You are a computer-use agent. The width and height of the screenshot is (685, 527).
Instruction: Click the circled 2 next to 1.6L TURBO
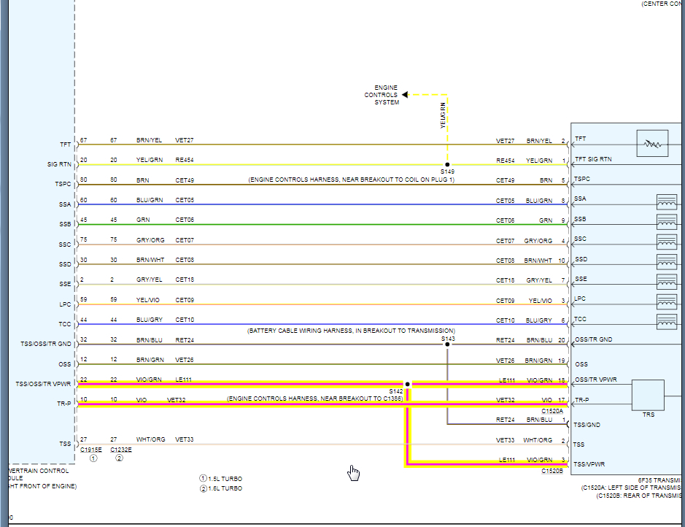point(203,488)
